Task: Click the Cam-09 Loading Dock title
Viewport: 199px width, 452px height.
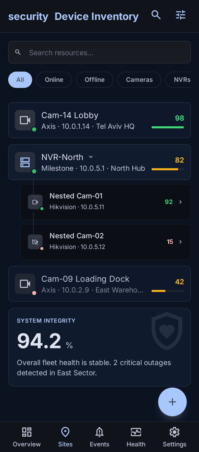Action: [x=85, y=279]
